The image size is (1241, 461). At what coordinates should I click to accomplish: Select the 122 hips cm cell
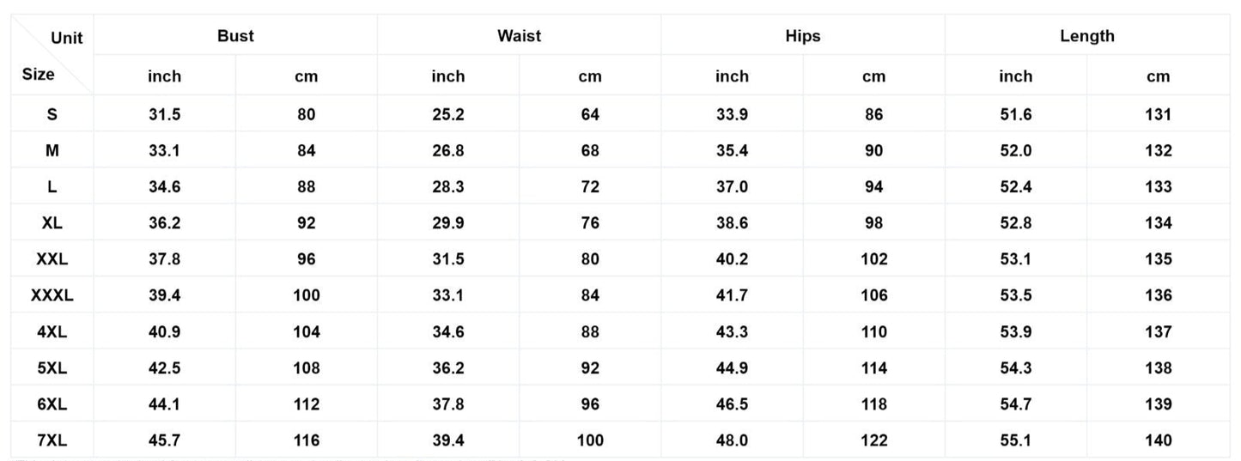873,440
